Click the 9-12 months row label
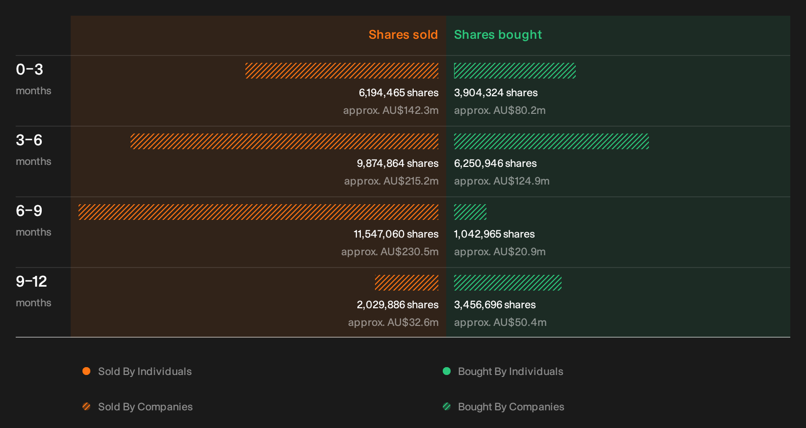 (x=33, y=291)
